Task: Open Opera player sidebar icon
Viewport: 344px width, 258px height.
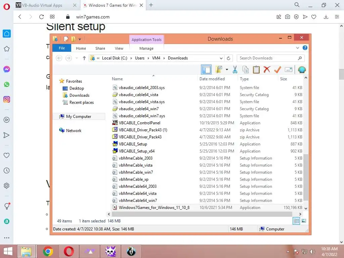Action: pyautogui.click(x=7, y=120)
